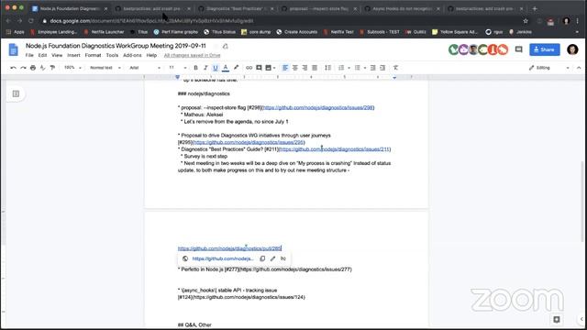Expand the Bulleted list dropdown arrow
The width and height of the screenshot is (587, 330).
[365, 68]
